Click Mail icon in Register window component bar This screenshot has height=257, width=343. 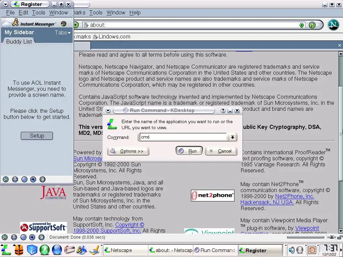click(x=15, y=179)
